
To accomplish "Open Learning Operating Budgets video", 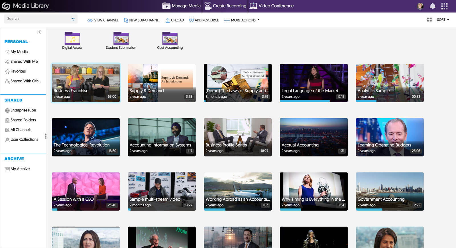I will pos(390,137).
